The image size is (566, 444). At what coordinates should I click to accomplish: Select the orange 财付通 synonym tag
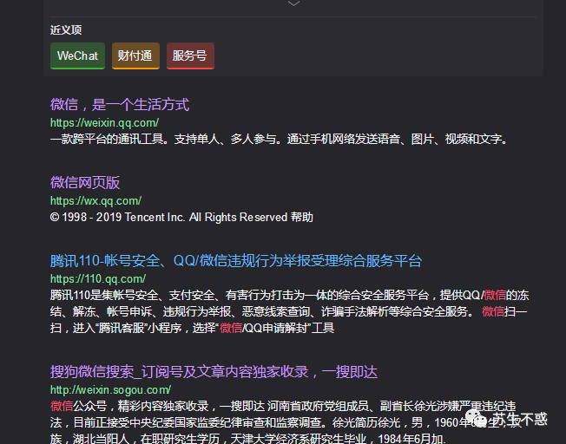(135, 55)
